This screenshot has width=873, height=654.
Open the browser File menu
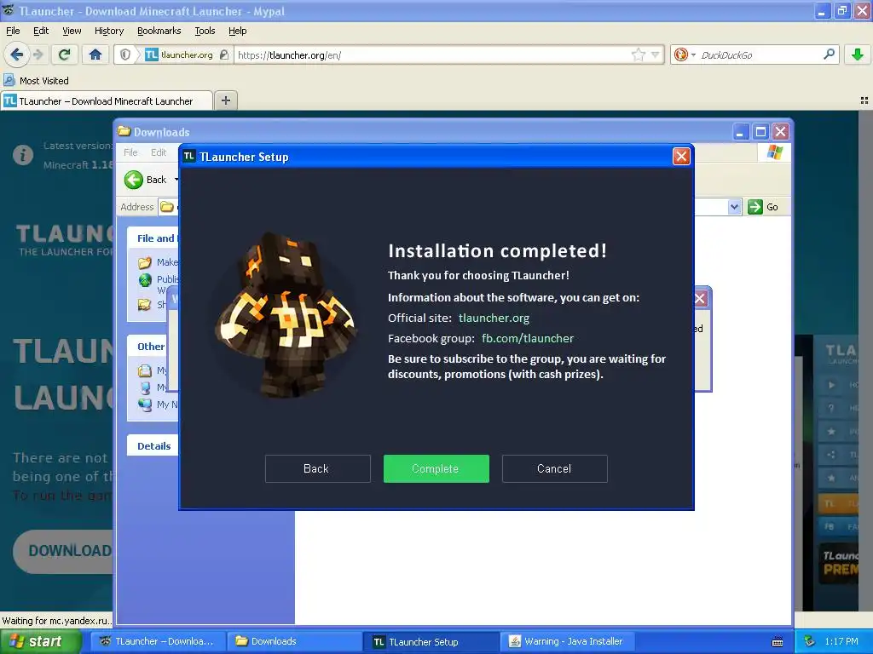point(13,31)
